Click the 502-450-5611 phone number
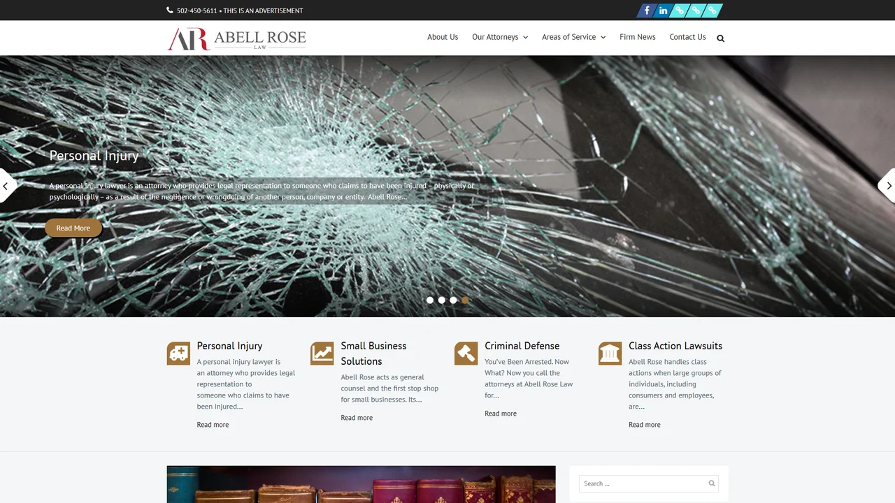 [196, 10]
